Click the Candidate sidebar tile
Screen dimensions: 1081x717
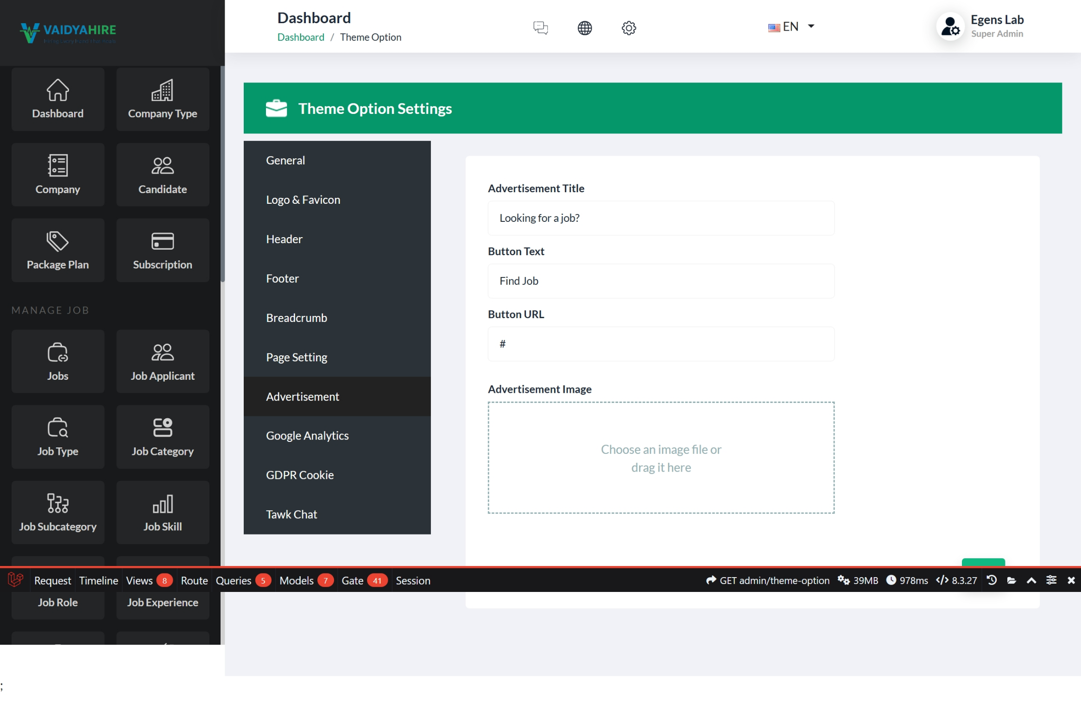(162, 175)
